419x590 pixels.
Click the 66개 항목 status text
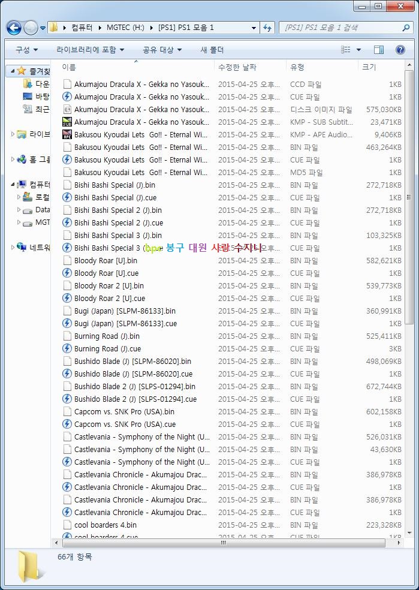pyautogui.click(x=74, y=557)
